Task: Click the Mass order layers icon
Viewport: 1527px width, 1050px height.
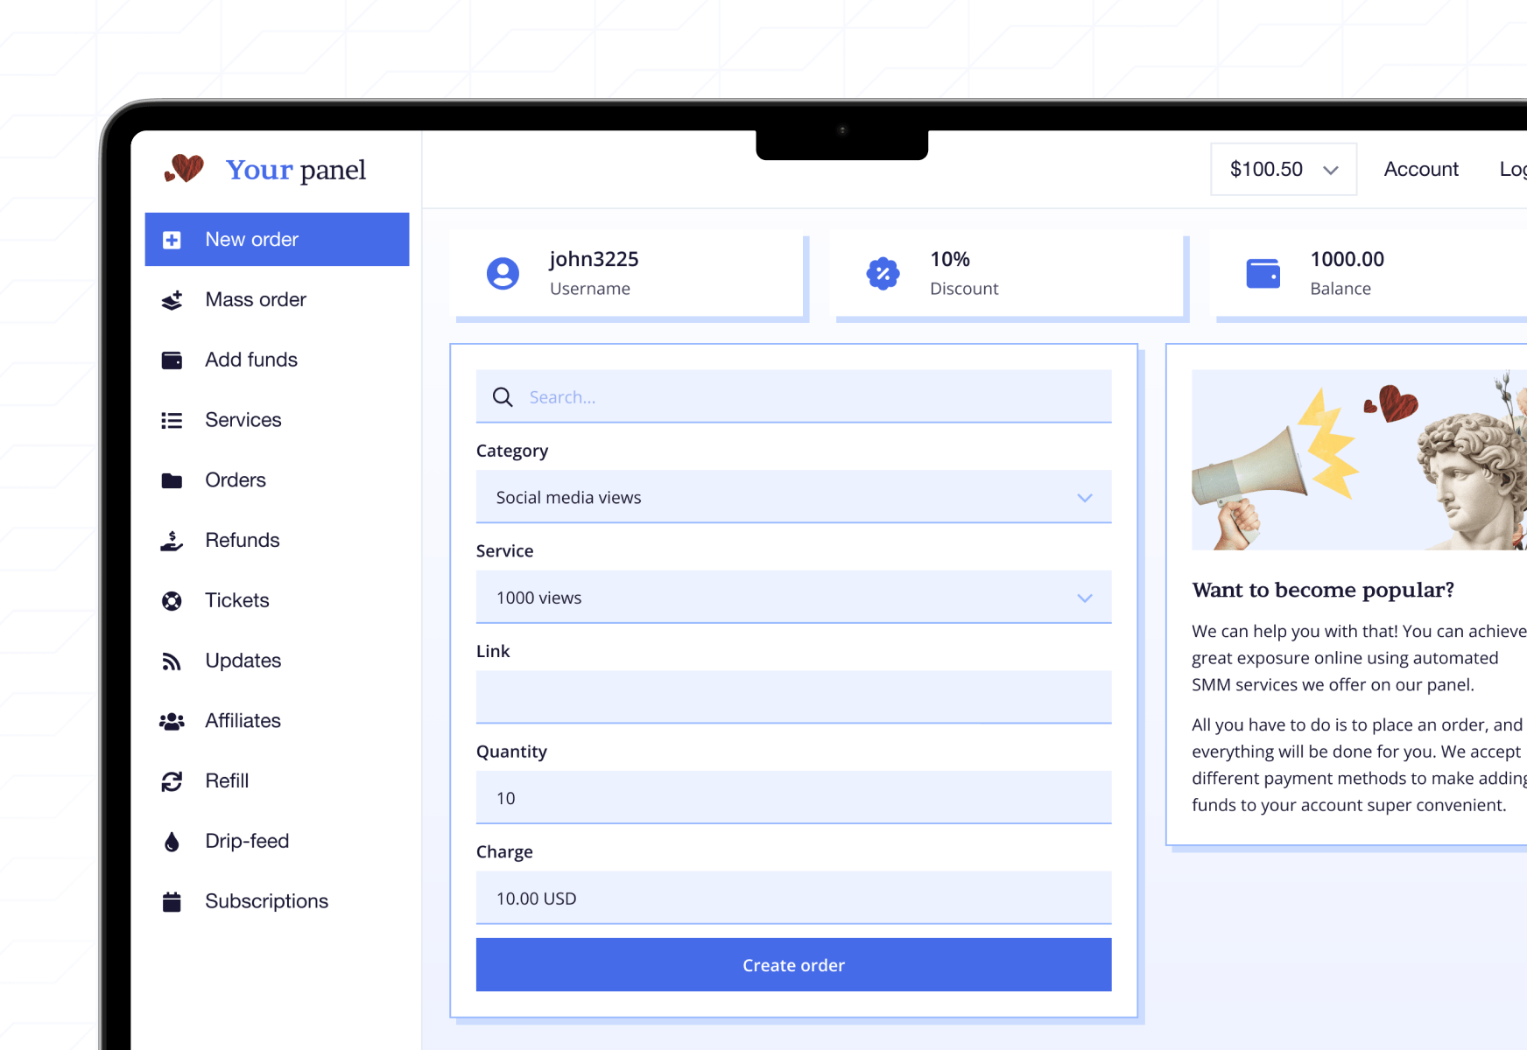Action: point(172,300)
